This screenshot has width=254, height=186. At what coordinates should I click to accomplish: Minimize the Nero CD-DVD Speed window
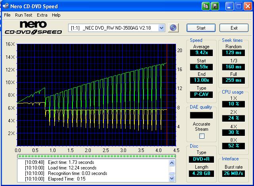[x=229, y=6]
